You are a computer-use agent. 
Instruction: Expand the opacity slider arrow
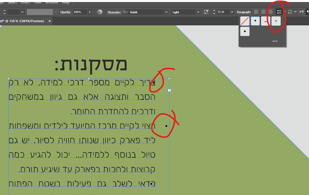90,12
